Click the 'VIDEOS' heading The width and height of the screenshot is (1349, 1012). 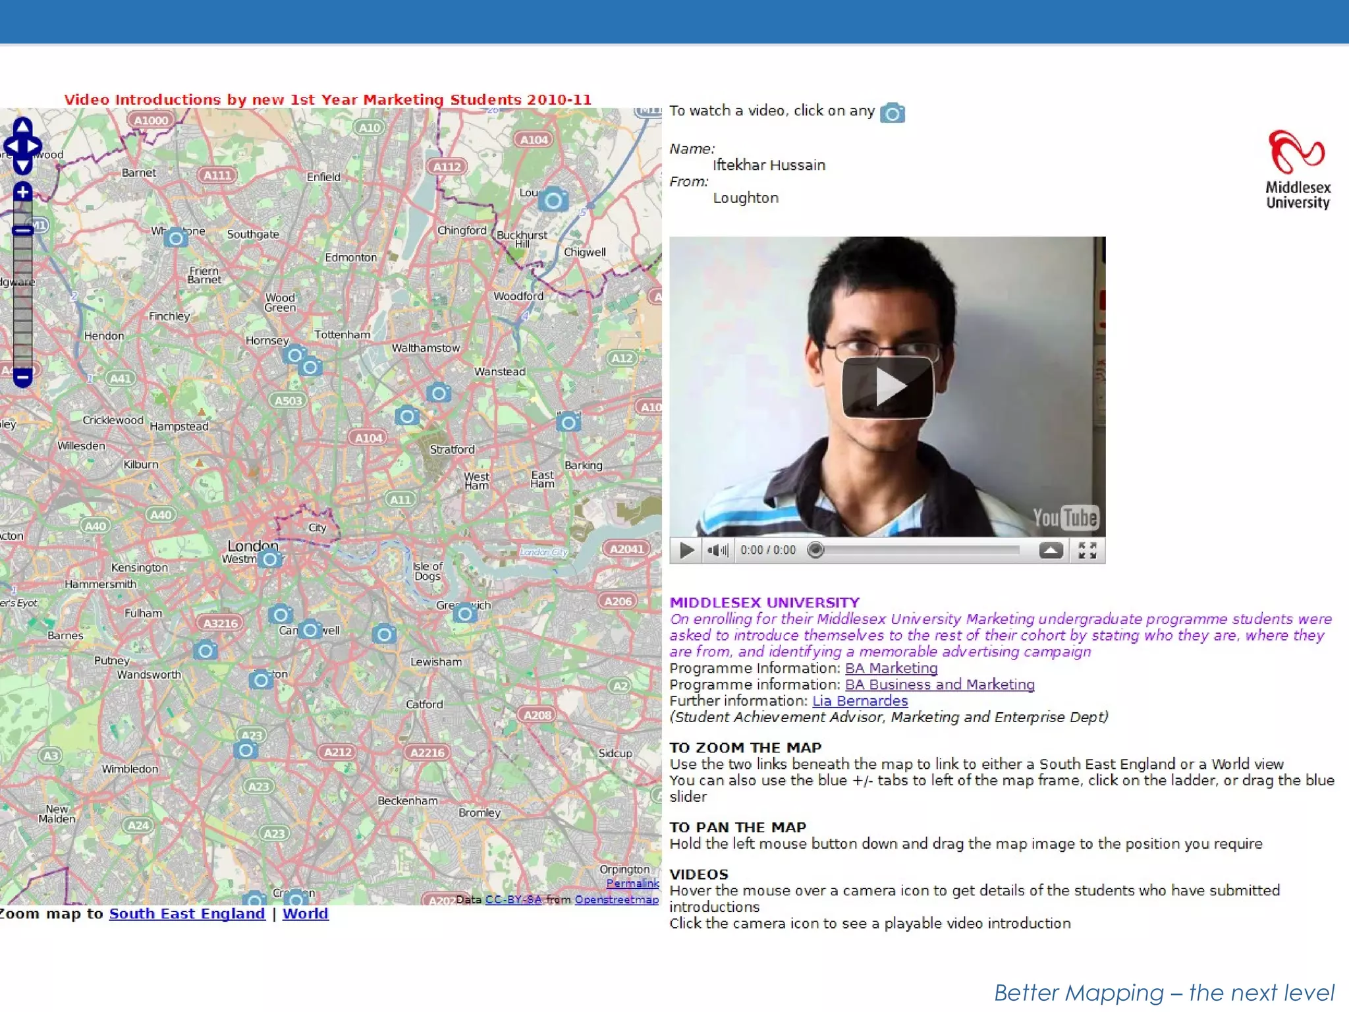[x=699, y=874]
